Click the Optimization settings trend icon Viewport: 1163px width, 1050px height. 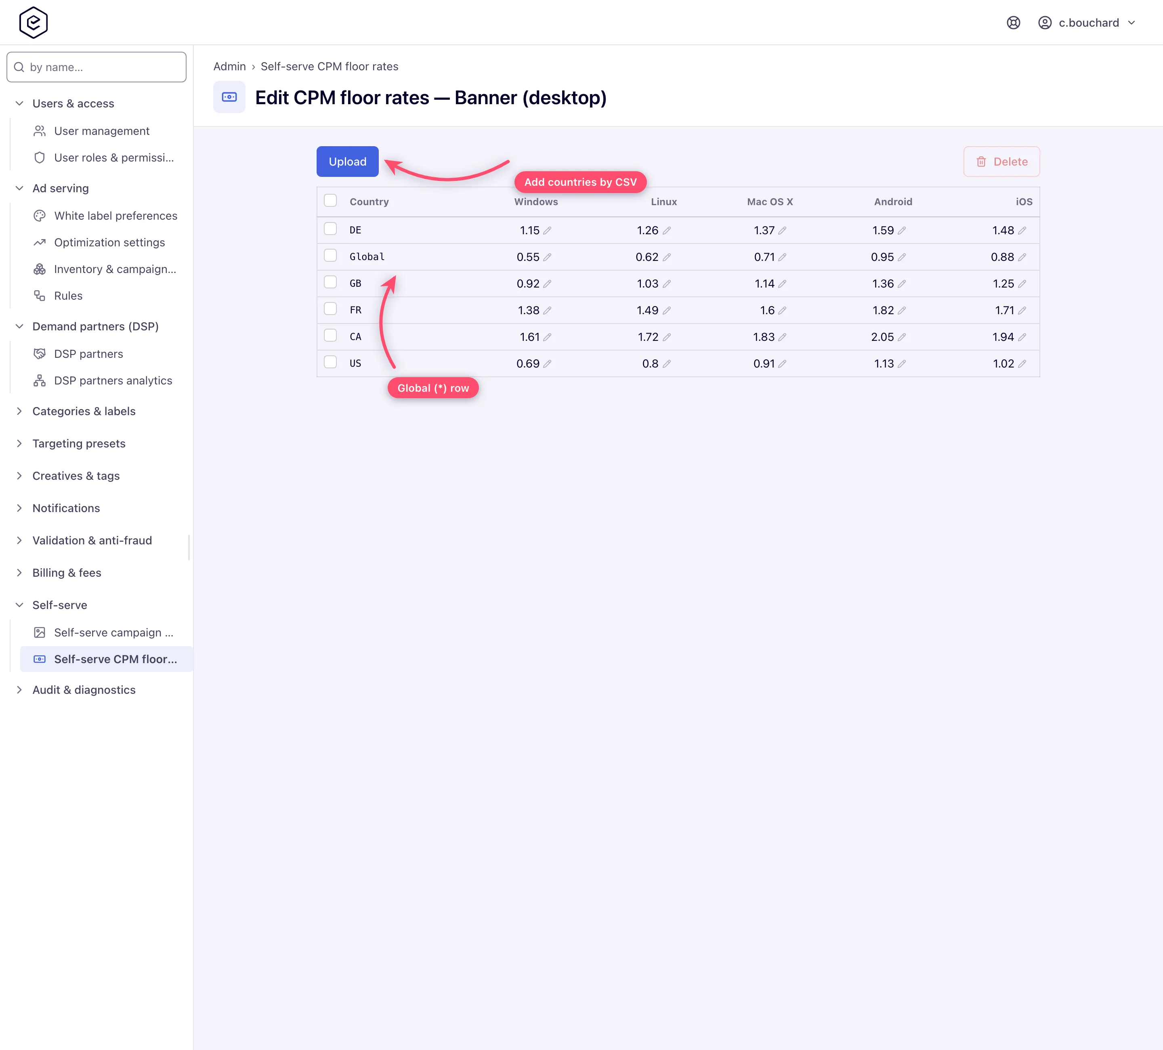click(39, 242)
